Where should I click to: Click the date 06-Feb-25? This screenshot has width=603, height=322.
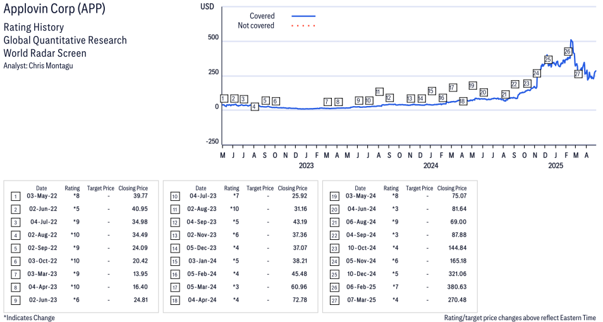pos(361,287)
